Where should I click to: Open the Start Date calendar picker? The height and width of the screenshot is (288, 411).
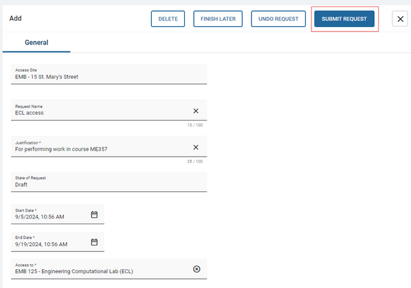[x=94, y=215]
